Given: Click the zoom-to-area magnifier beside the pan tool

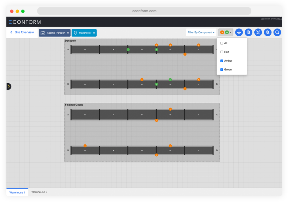Looking at the screenshot, I should (248, 33).
